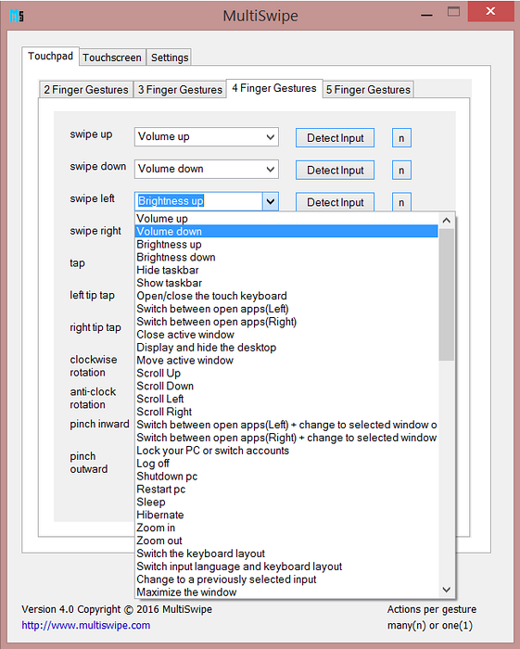This screenshot has height=649, width=520.
Task: Switch to the Touchscreen tab
Action: point(112,57)
